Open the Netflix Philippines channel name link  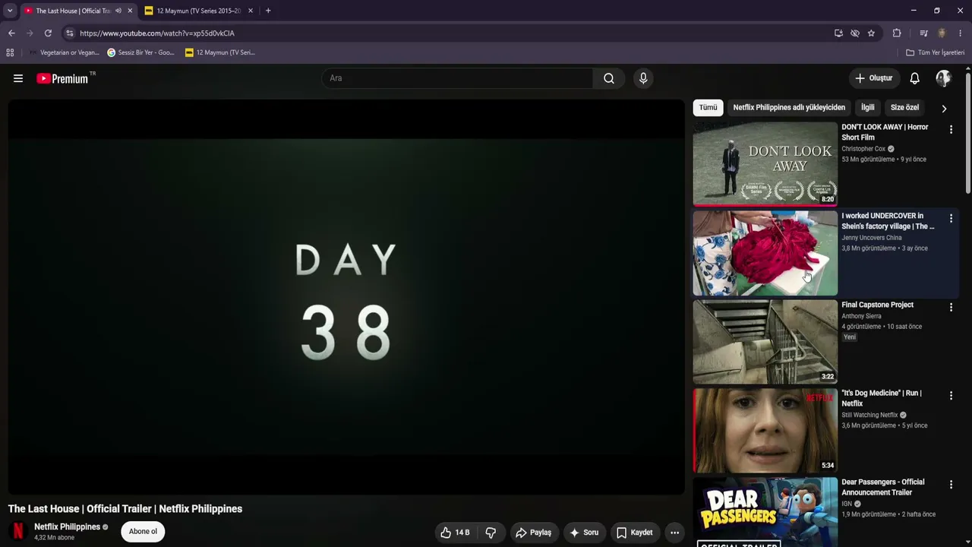[67, 527]
